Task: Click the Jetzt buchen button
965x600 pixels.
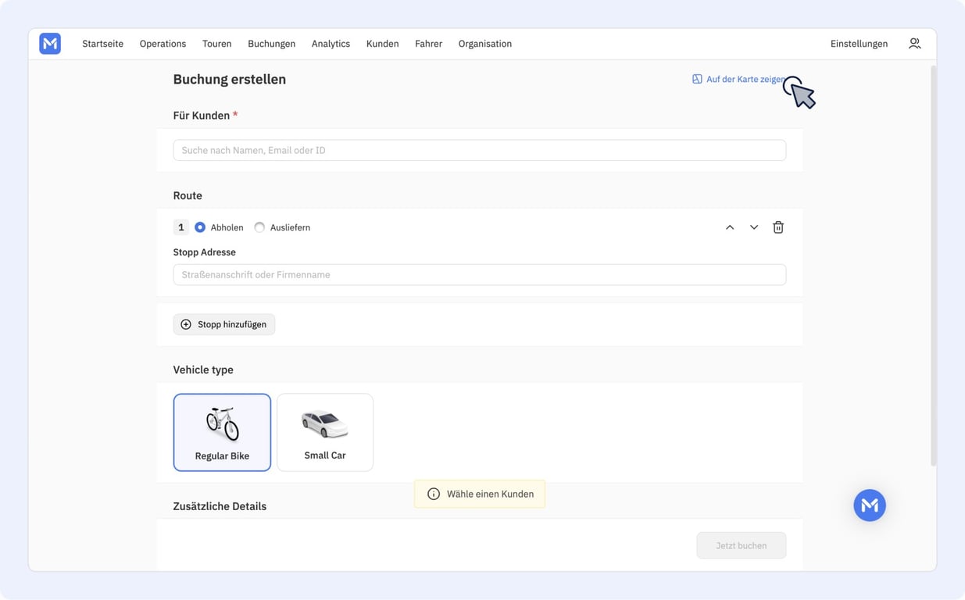Action: (742, 545)
